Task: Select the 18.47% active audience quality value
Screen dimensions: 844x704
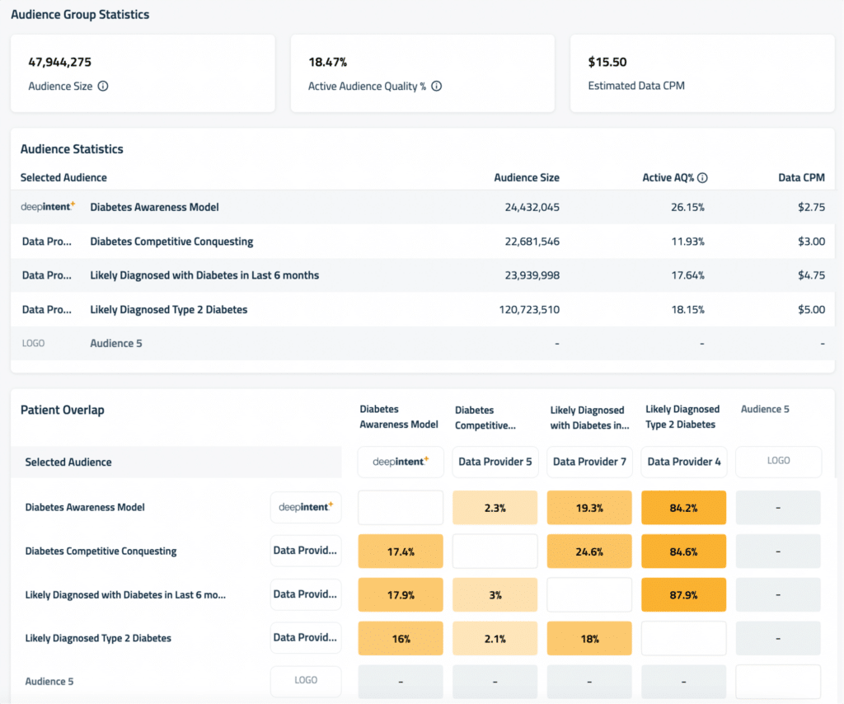Action: [x=328, y=62]
